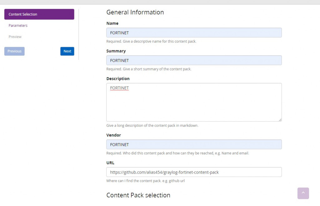This screenshot has height=206, width=320.
Task: Click the URL field with the github link
Action: [x=194, y=172]
